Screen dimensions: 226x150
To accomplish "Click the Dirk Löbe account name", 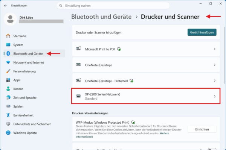I will pos(26,18).
